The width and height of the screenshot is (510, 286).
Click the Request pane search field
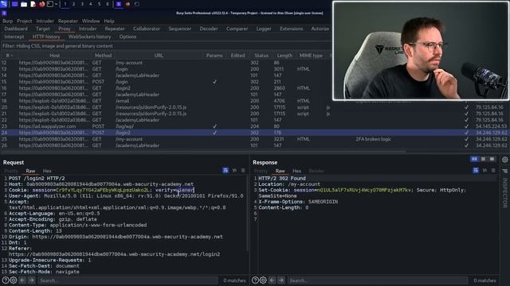(127, 280)
